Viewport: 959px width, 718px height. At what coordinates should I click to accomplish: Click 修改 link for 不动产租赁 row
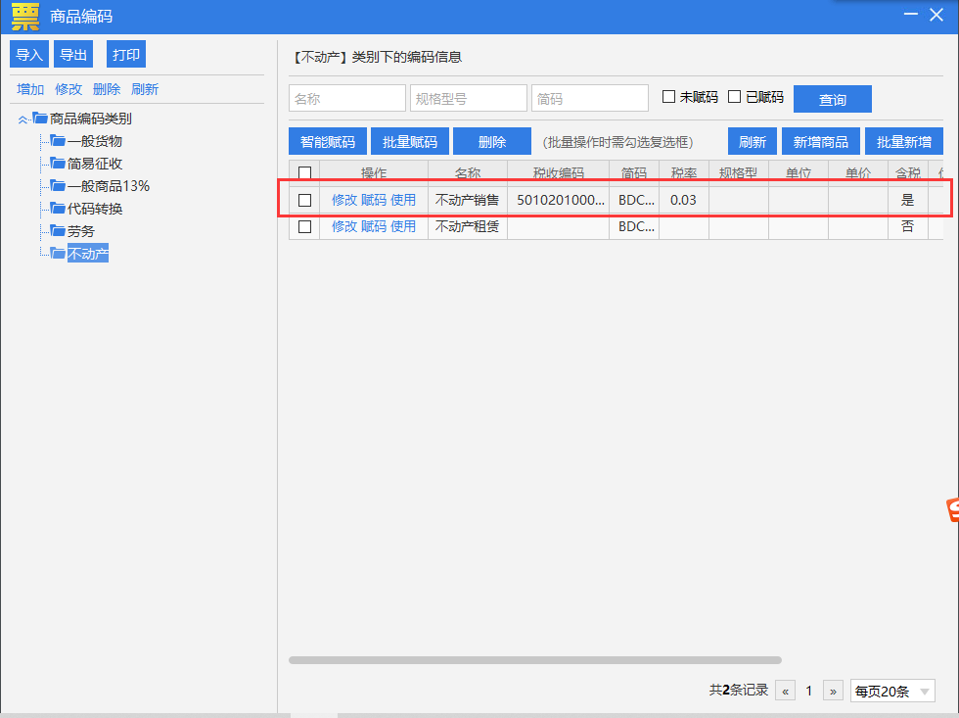pos(343,226)
